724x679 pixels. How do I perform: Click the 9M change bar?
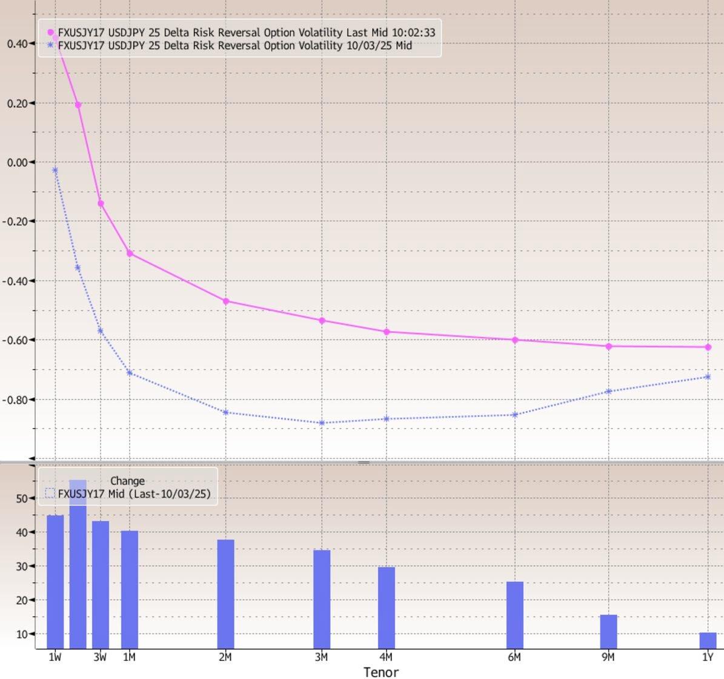point(608,632)
